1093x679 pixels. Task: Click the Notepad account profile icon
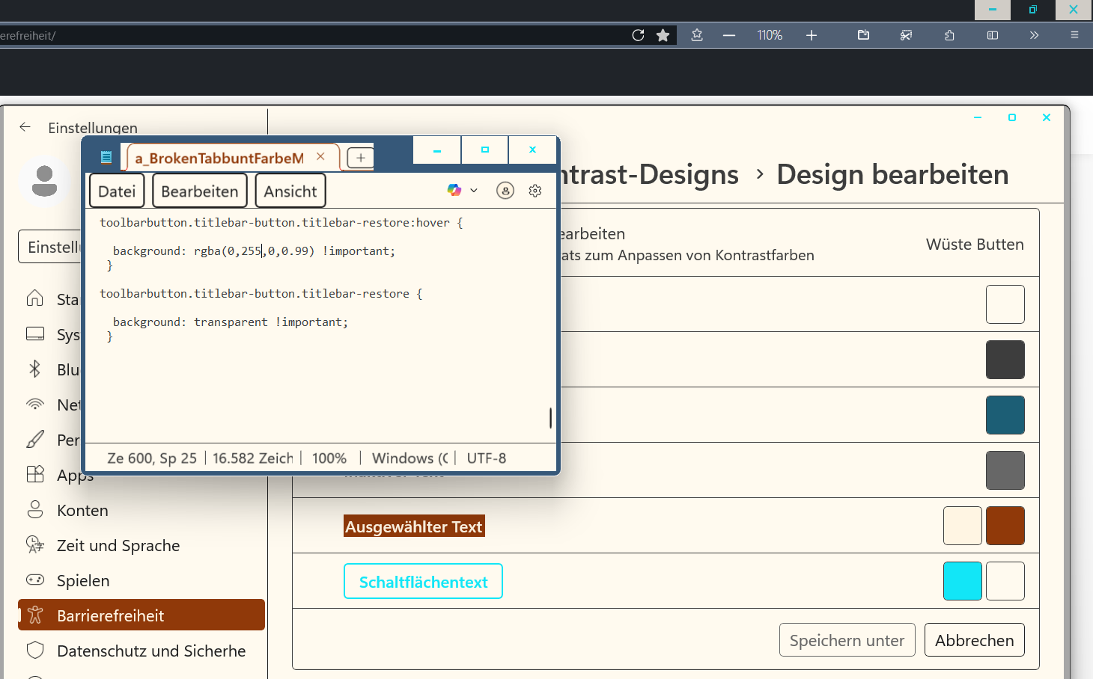(x=505, y=191)
